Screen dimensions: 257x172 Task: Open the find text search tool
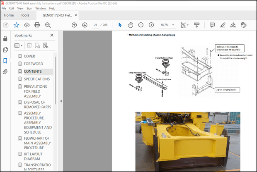pyautogui.click(x=48, y=25)
